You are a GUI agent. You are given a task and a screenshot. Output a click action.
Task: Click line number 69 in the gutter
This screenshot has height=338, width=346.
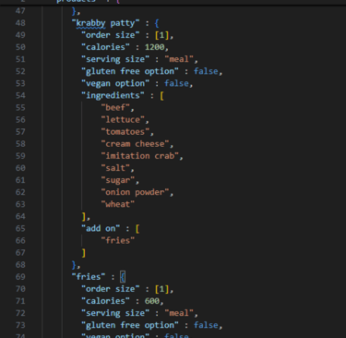pos(20,277)
